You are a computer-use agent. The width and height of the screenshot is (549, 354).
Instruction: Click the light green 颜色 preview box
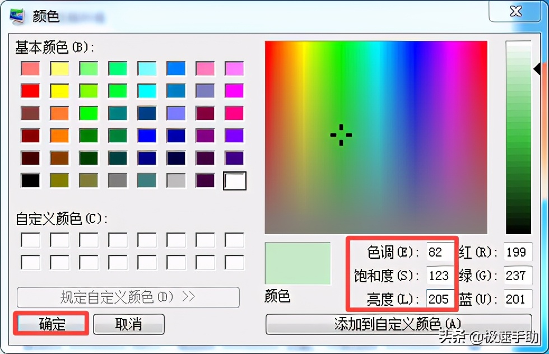[x=299, y=263]
